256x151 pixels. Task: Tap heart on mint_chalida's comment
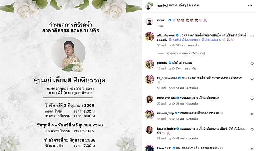[252, 99]
